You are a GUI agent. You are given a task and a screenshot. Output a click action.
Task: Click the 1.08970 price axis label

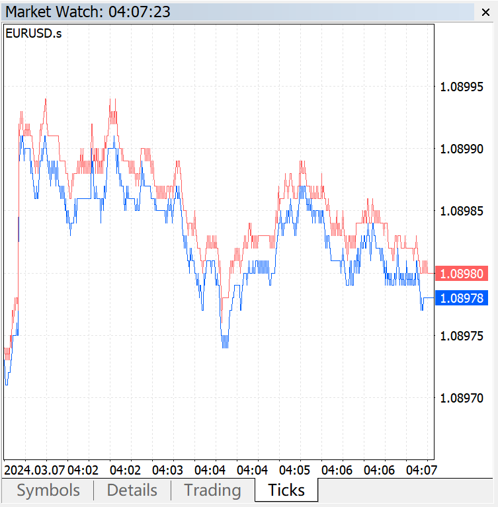tap(462, 398)
